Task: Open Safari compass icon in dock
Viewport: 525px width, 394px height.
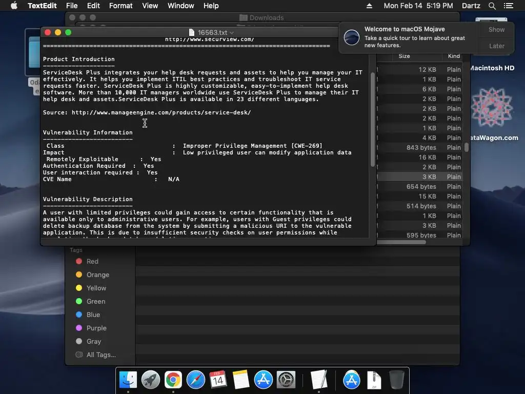Action: click(195, 380)
